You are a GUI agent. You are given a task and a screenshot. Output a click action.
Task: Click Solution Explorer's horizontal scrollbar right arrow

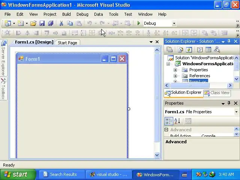[230, 85]
